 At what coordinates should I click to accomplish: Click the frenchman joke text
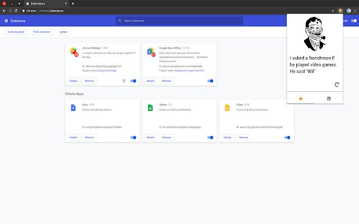click(x=313, y=65)
